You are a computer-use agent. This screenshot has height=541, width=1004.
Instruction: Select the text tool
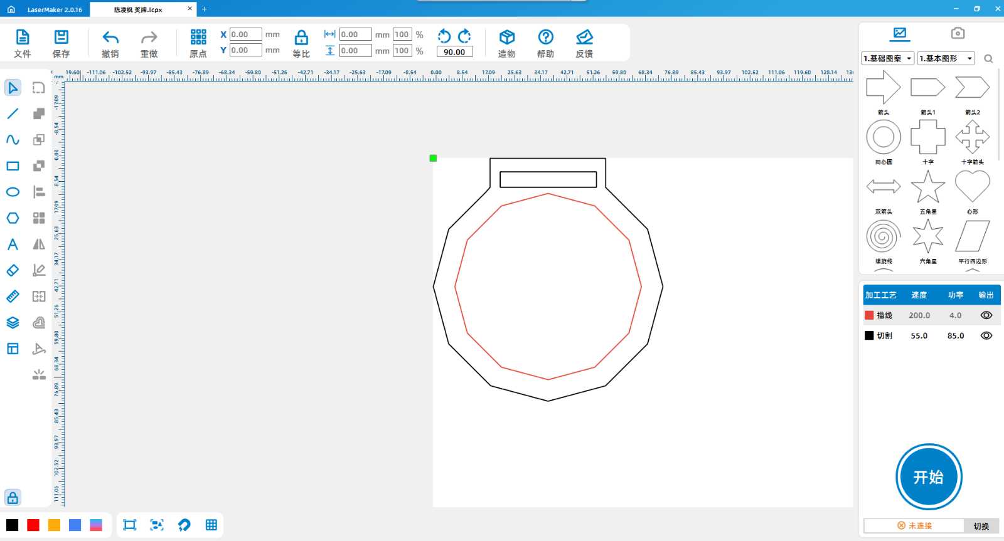click(13, 244)
